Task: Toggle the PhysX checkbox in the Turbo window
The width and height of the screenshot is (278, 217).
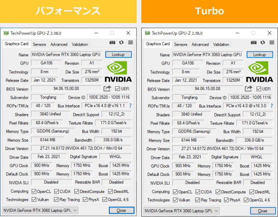Action: 226,200
